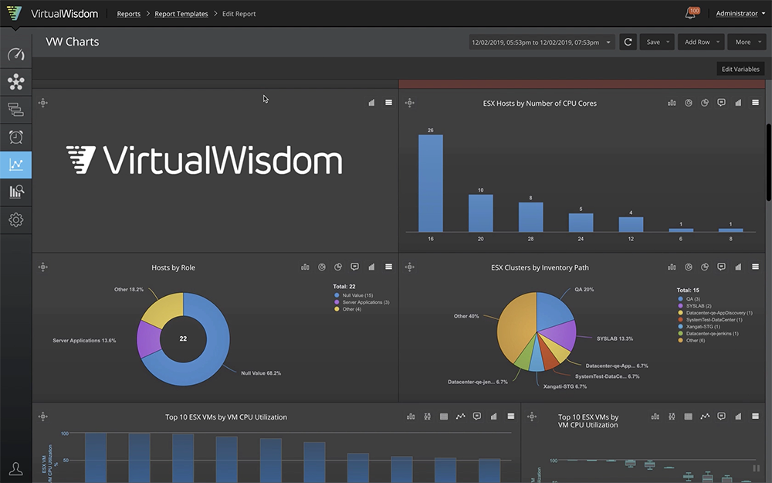Switch wide Top 10 VMs chart to line type

coord(460,416)
